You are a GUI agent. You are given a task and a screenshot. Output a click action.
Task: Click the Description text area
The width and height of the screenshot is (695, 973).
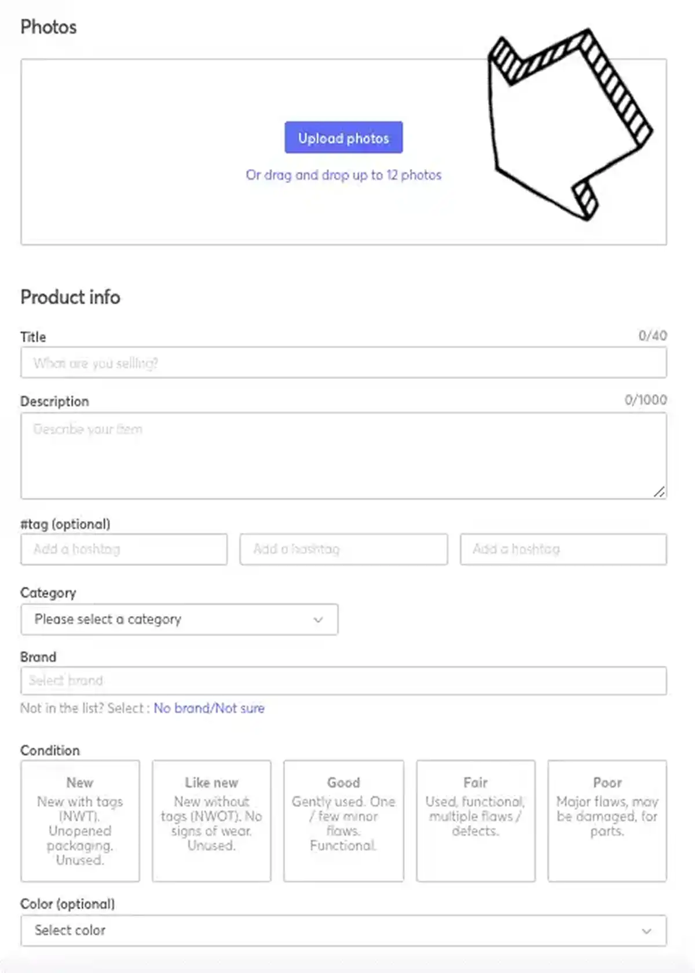(x=343, y=455)
